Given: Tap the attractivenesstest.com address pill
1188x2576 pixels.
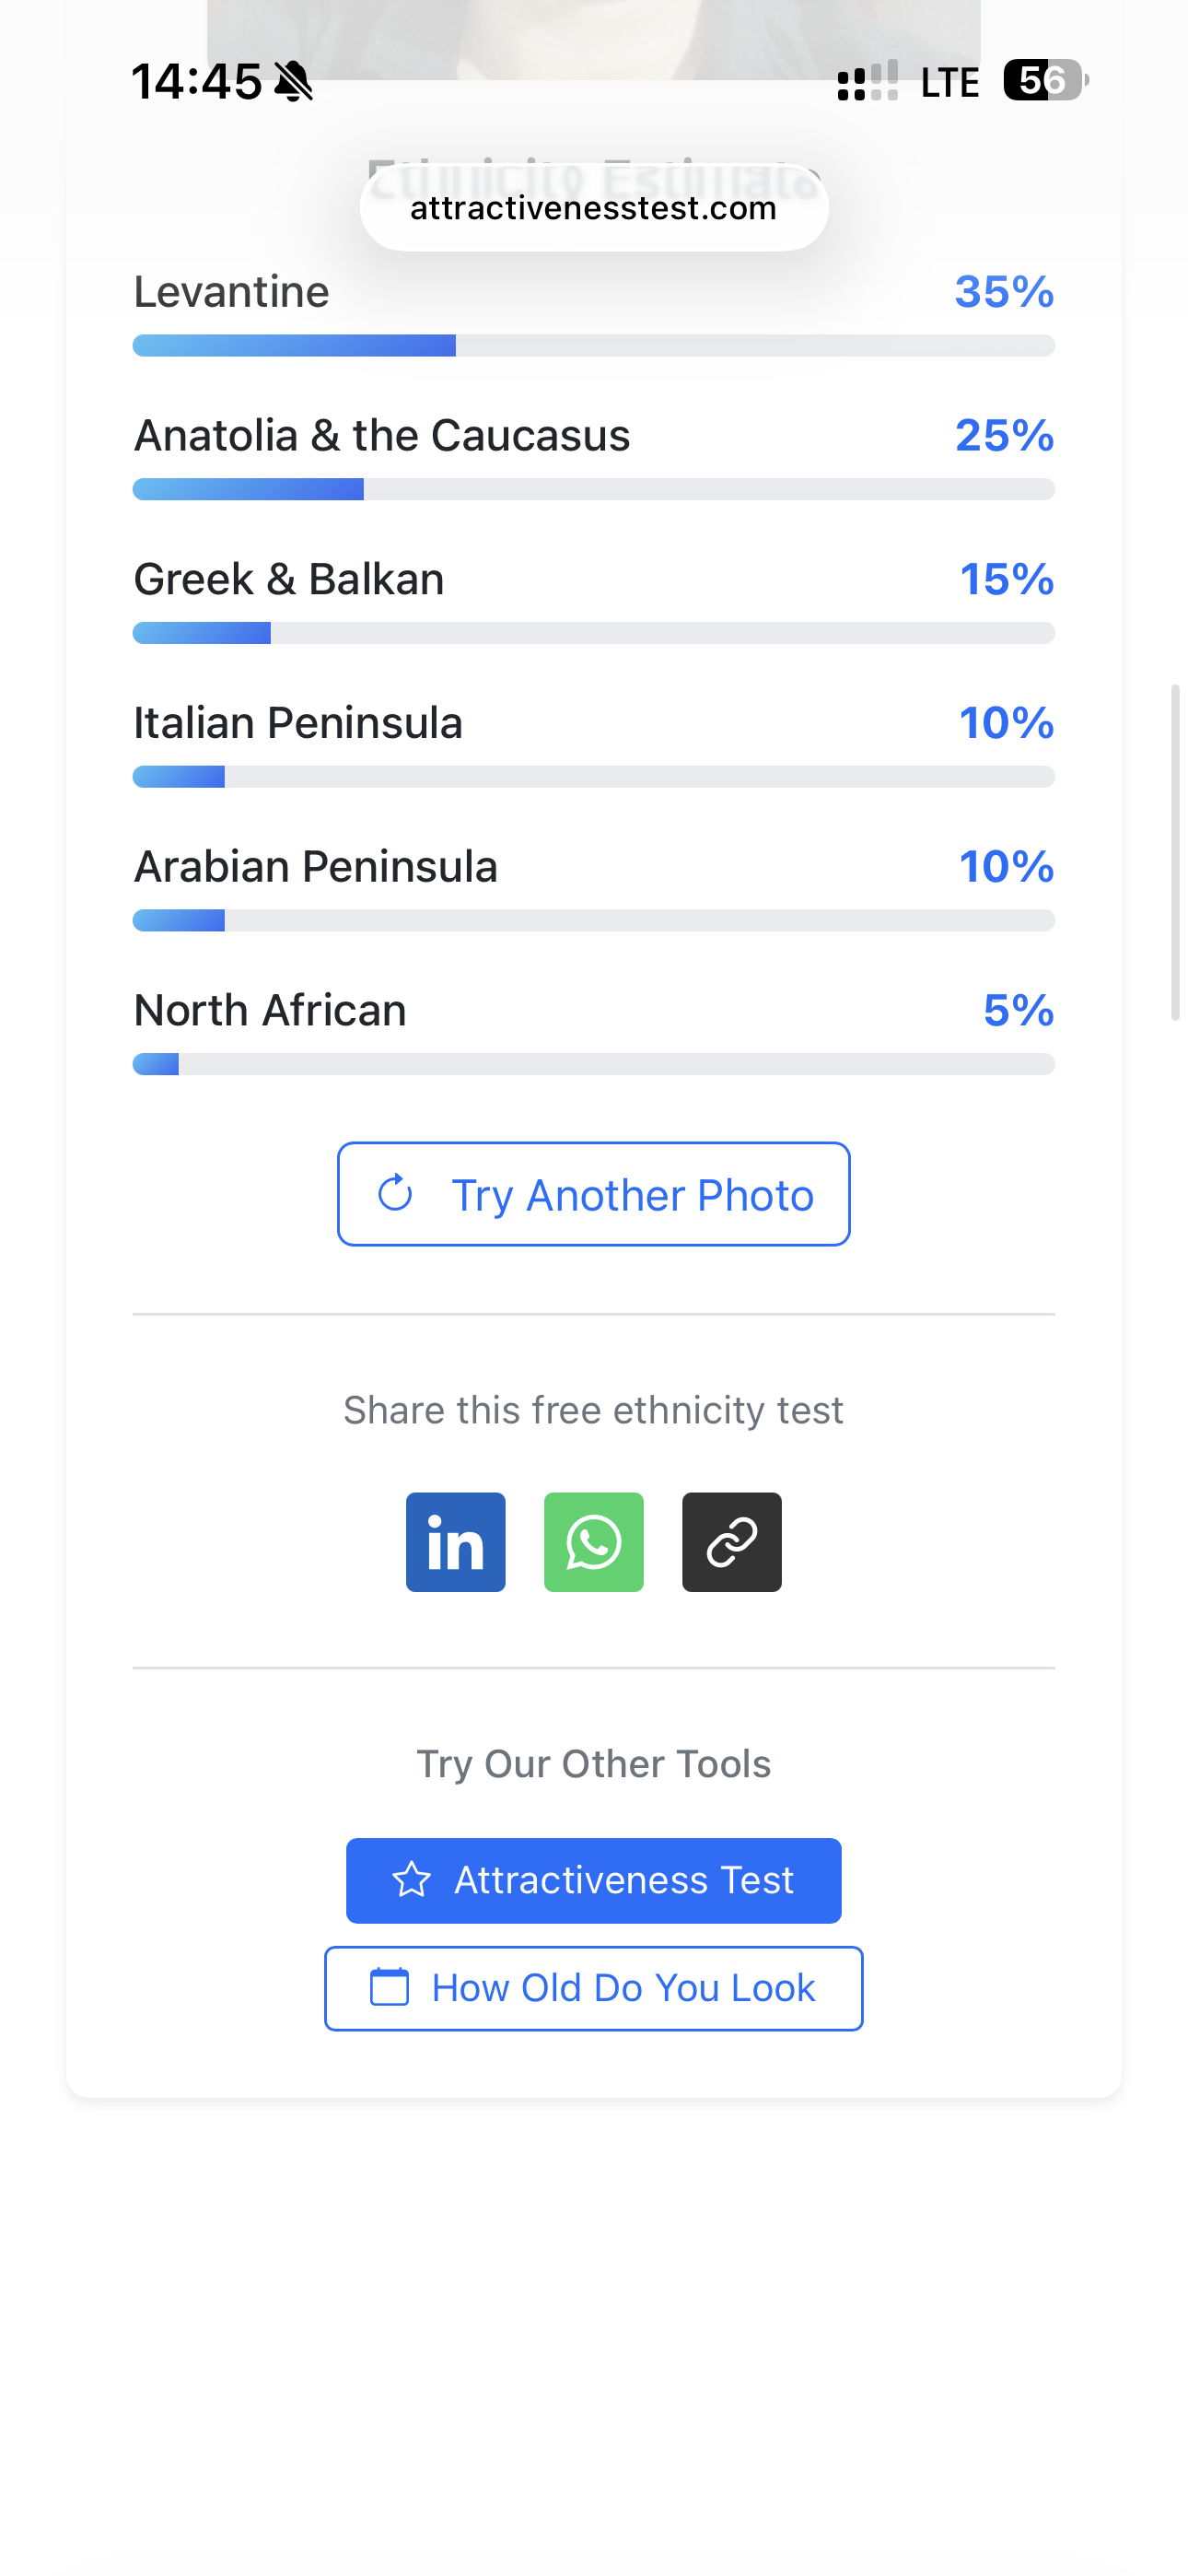Looking at the screenshot, I should click(593, 208).
